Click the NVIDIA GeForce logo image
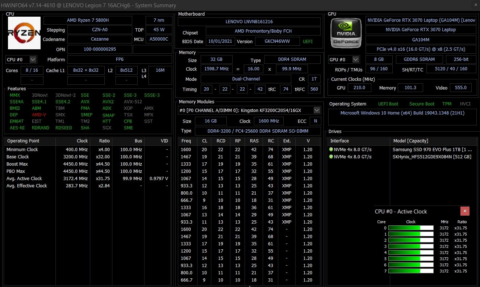This screenshot has height=287, width=480. click(x=346, y=33)
